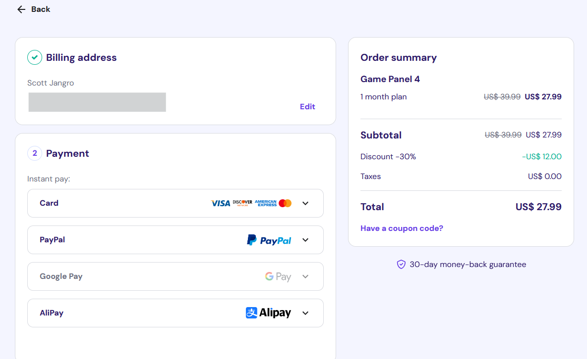Click the Edit link for billing address
Image resolution: width=587 pixels, height=359 pixels.
307,106
